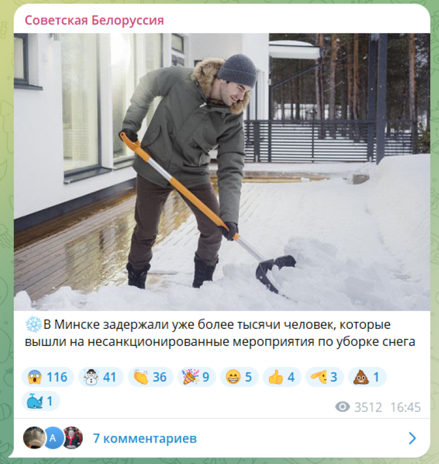Click the screaming face reaction with 116
Screen dimensions: 439x464
[48, 377]
